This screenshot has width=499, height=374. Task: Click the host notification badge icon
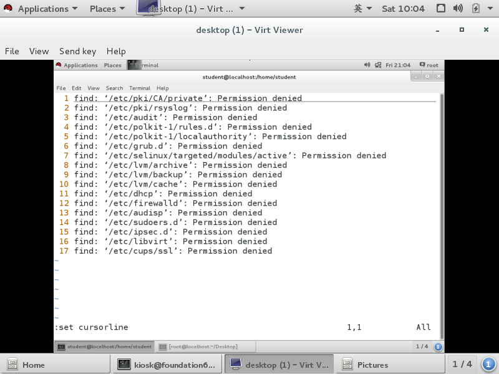(488, 365)
